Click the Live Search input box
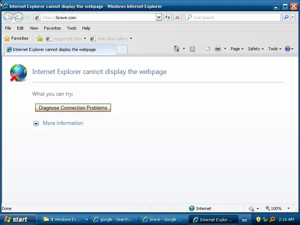Screen dimensions: 300x225 [233, 17]
